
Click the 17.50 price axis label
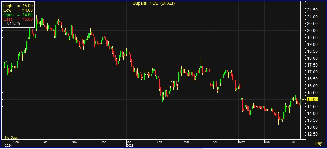[x=312, y=65]
